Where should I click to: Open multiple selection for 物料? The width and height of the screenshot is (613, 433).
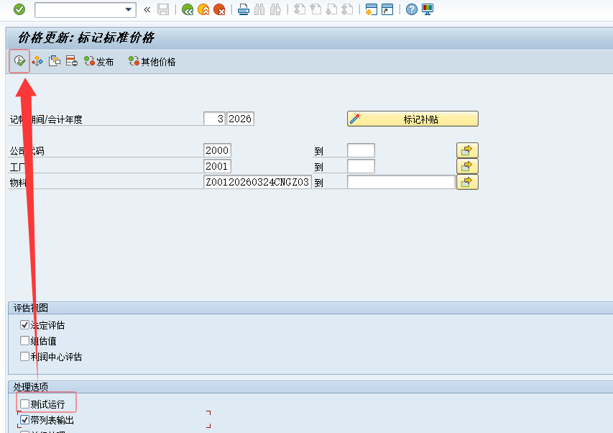coord(467,182)
